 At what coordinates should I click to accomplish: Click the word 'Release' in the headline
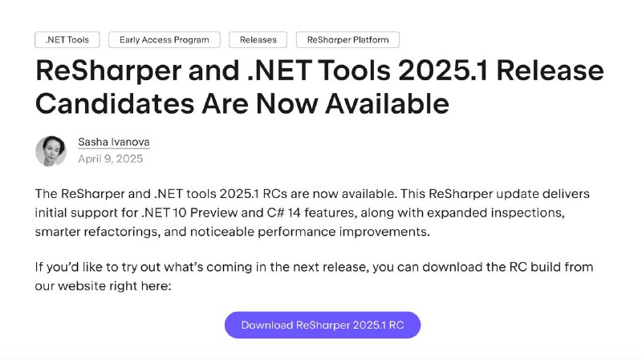(x=551, y=71)
